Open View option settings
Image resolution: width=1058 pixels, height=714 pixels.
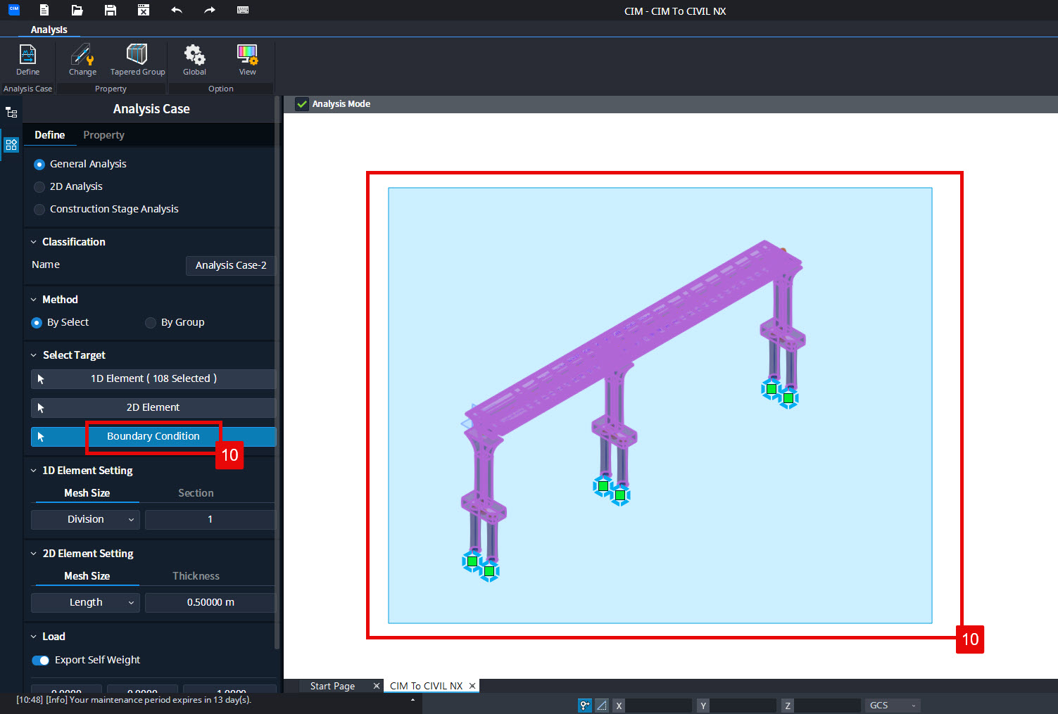click(247, 60)
